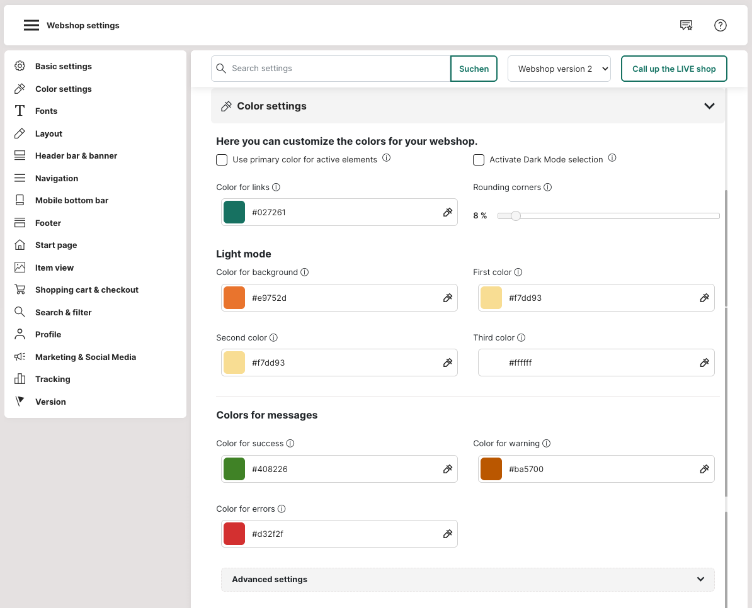Image resolution: width=752 pixels, height=608 pixels.
Task: Click eyedropper icon for links color
Action: [x=448, y=213]
